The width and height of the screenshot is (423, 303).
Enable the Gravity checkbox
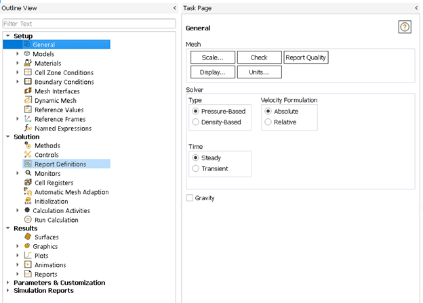190,197
